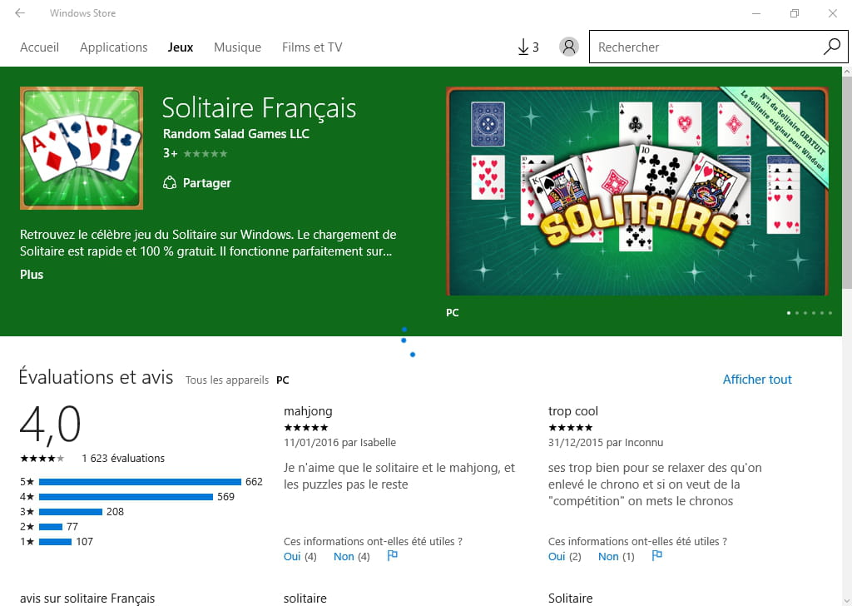
Task: Click Afficher tout reviews link
Action: click(x=757, y=380)
